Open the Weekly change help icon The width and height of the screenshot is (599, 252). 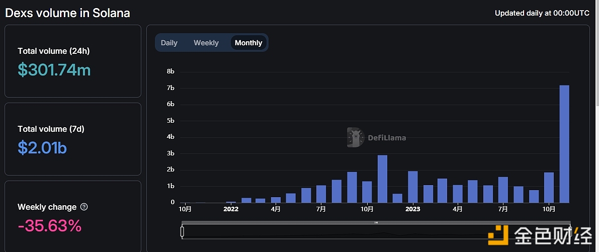[x=84, y=207]
